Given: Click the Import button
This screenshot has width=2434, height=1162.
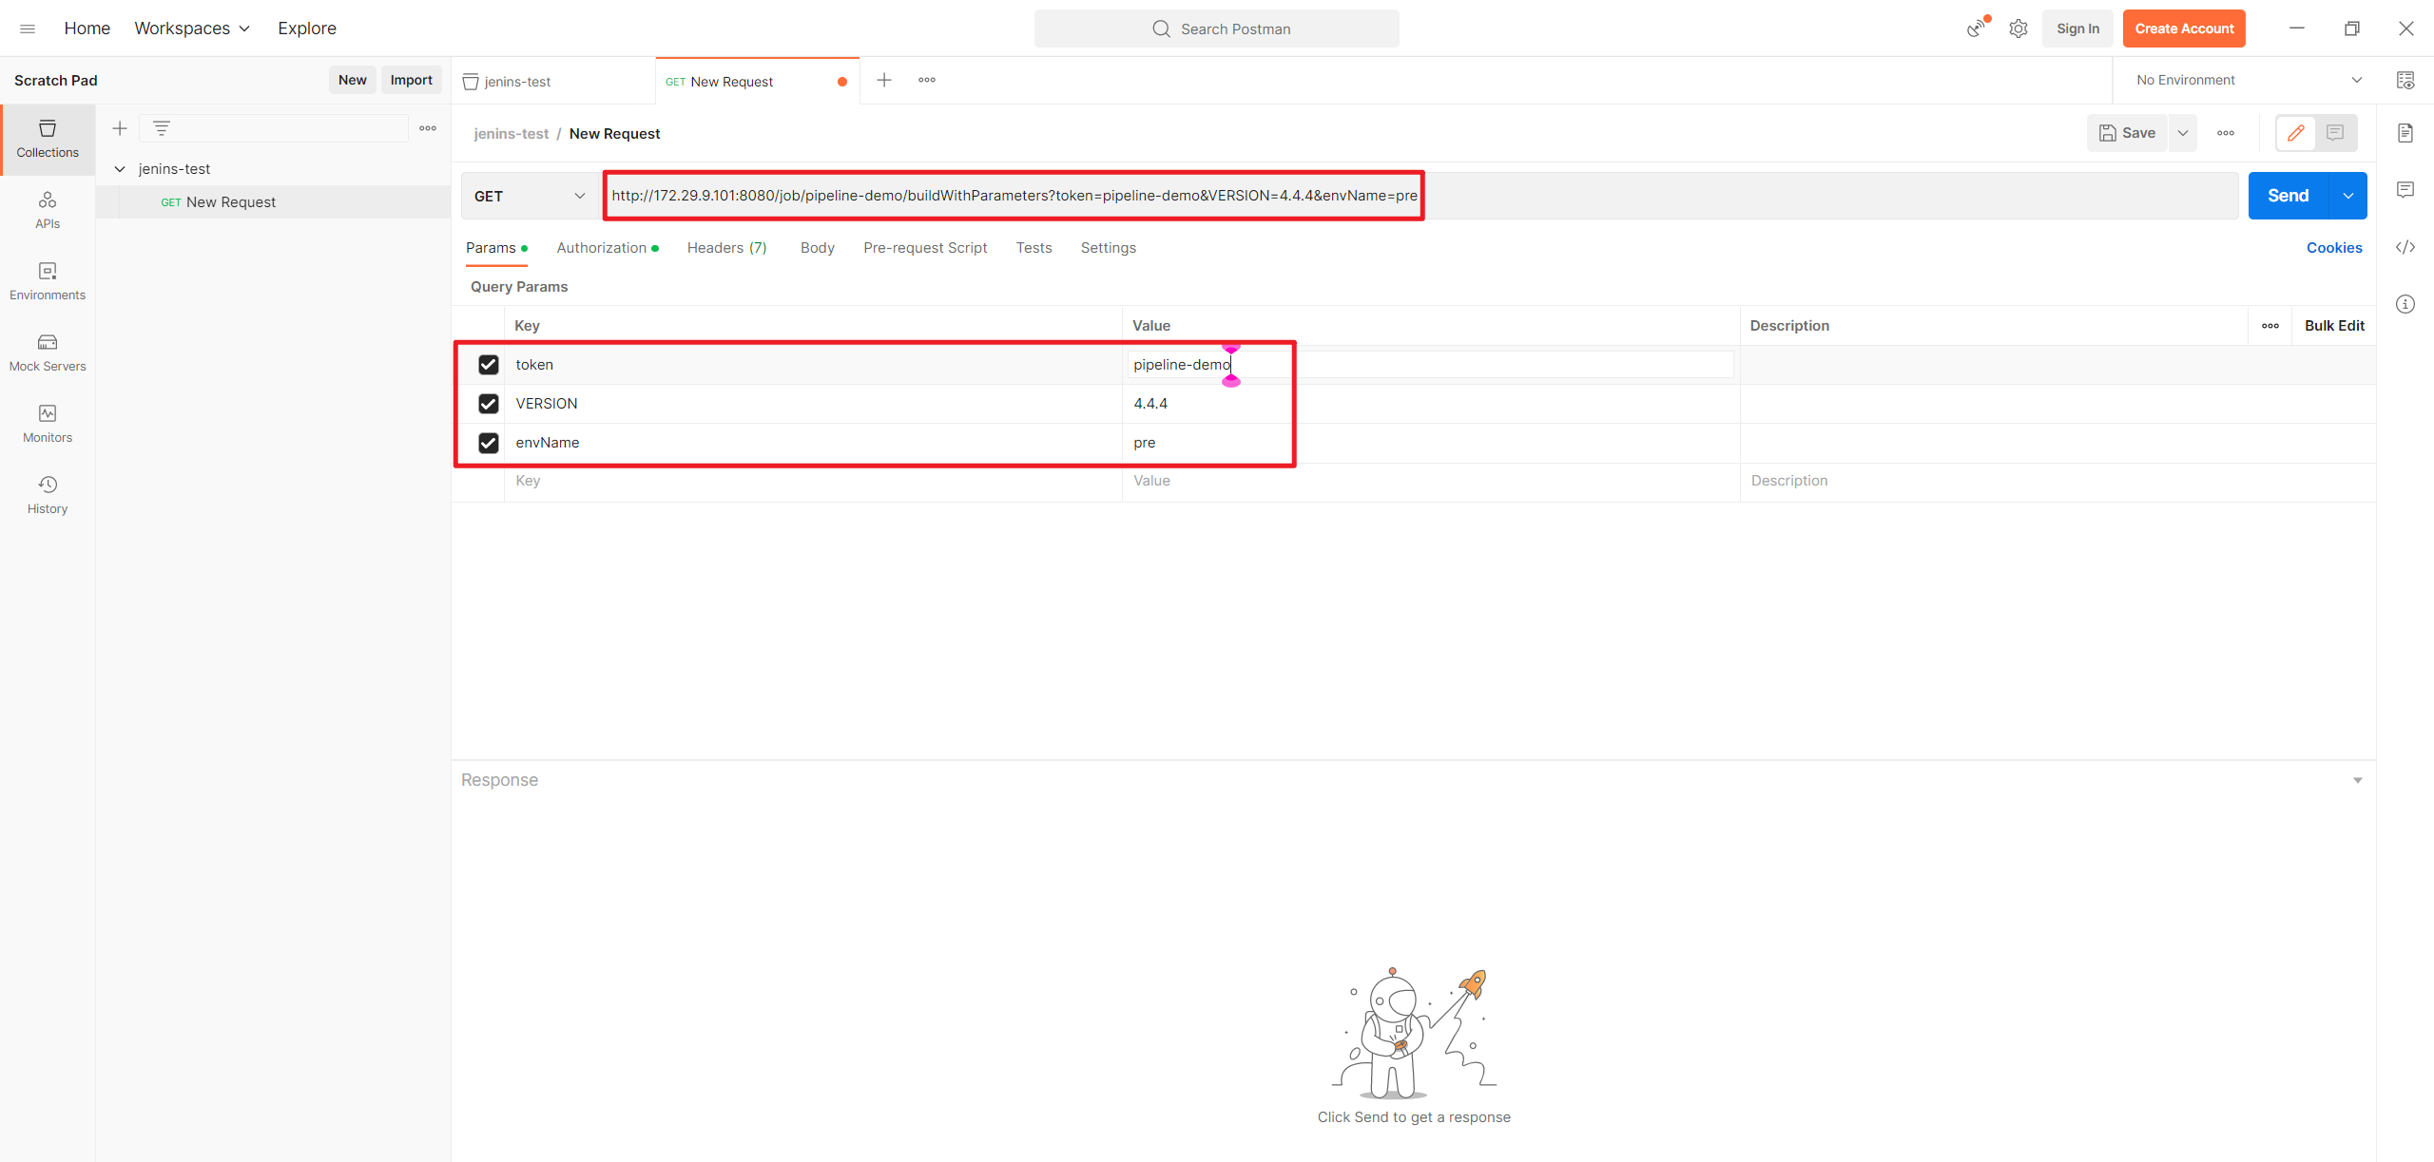Looking at the screenshot, I should [x=412, y=80].
